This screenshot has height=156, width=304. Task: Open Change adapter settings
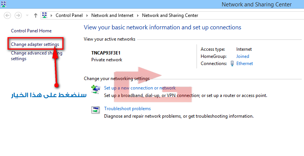click(35, 44)
